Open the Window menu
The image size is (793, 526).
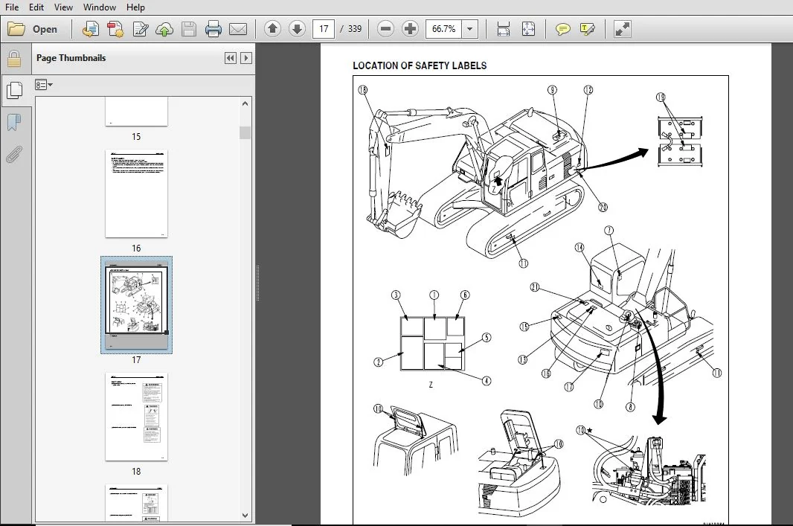coord(99,7)
